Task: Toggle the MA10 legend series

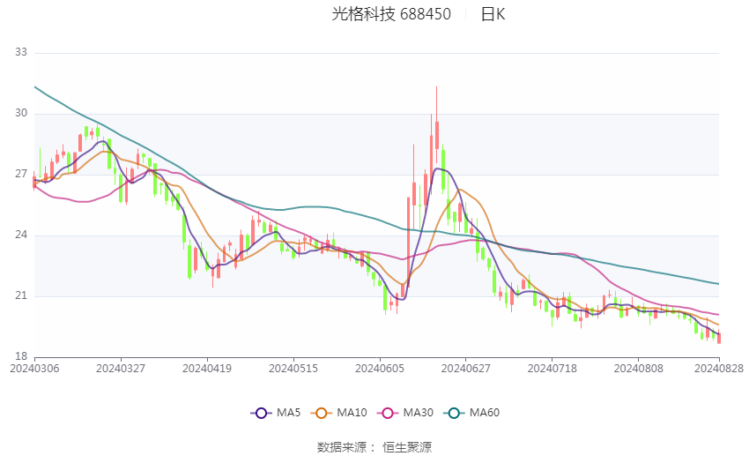Action: click(x=338, y=413)
